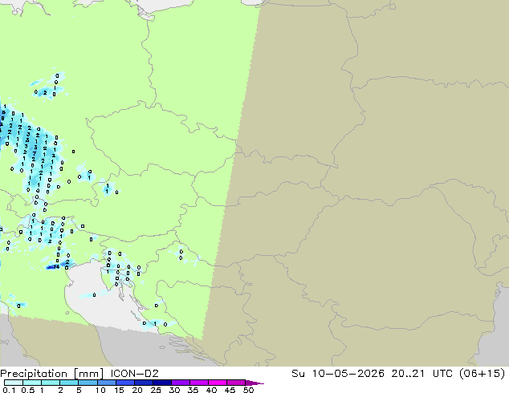Click the 'ICON-D2' model name label
This screenshot has height=393, width=509.
coord(134,374)
